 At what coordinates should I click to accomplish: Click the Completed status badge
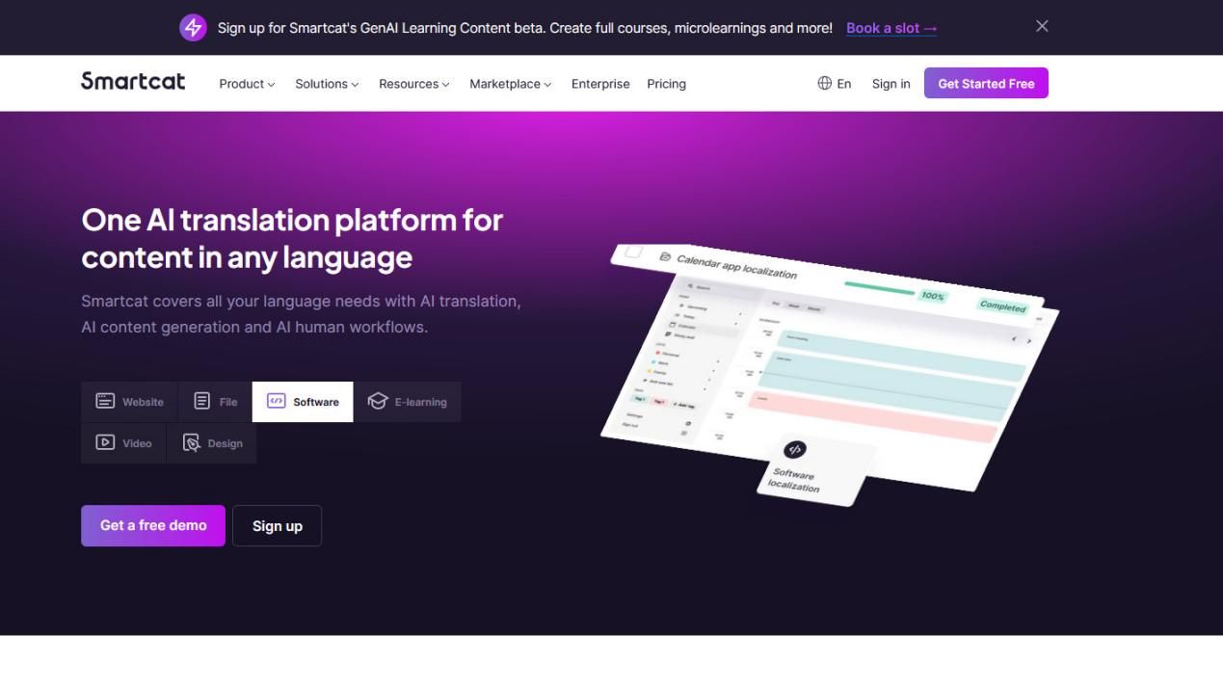(x=1002, y=305)
